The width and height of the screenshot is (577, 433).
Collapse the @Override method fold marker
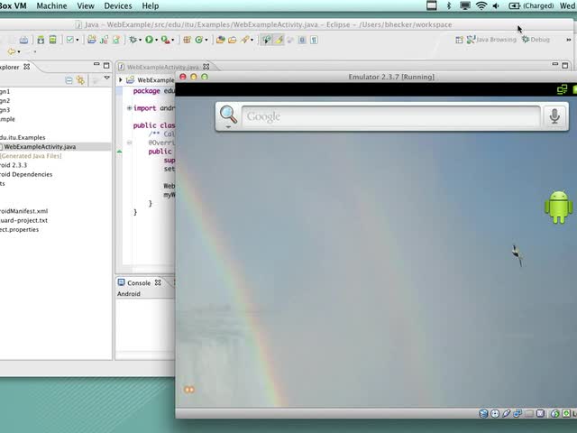pyautogui.click(x=129, y=143)
